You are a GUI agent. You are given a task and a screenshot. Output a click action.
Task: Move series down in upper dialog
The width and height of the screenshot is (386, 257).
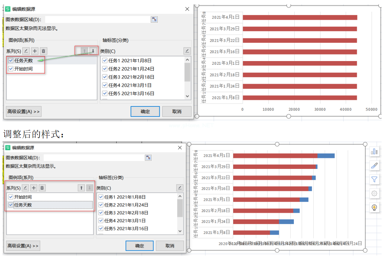(93, 51)
